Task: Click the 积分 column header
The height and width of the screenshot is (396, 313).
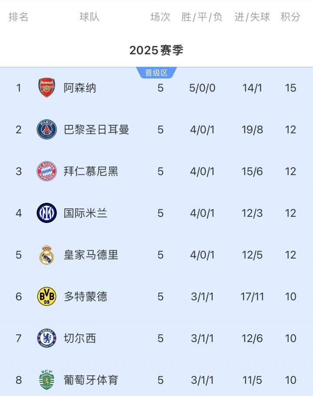Action: 290,17
